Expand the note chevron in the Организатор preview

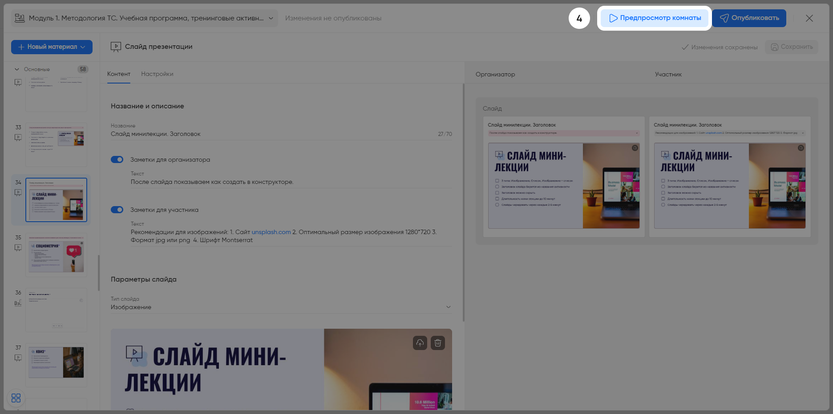point(637,133)
